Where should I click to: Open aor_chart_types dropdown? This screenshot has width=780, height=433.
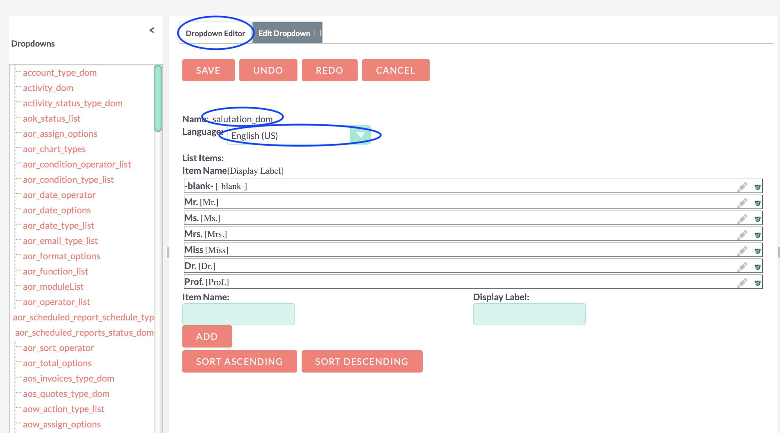click(54, 149)
